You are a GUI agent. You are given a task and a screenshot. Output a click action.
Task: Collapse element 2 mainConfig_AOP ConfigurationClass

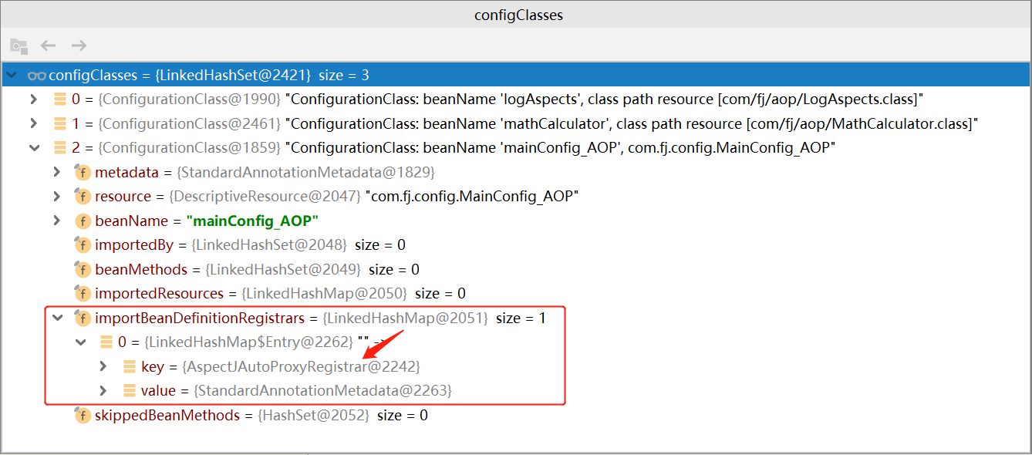pos(33,147)
